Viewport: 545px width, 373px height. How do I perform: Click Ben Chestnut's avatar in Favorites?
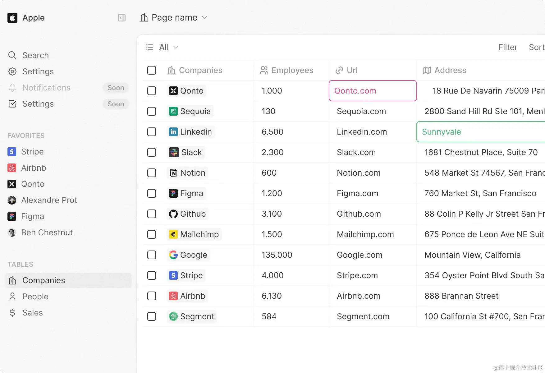[x=12, y=233]
